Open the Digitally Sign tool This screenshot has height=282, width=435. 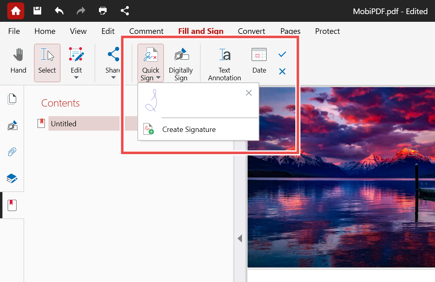(x=181, y=63)
